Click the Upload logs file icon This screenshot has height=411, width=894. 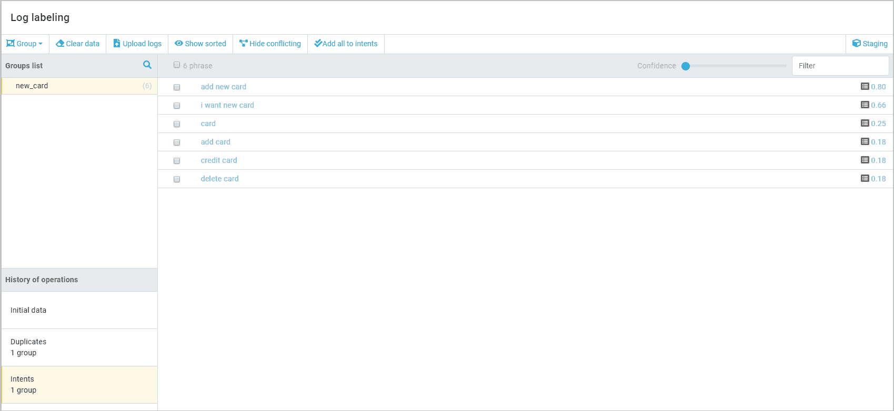pyautogui.click(x=117, y=44)
